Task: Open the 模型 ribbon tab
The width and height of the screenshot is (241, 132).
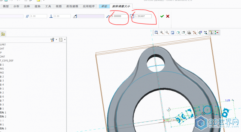Action: (6, 6)
